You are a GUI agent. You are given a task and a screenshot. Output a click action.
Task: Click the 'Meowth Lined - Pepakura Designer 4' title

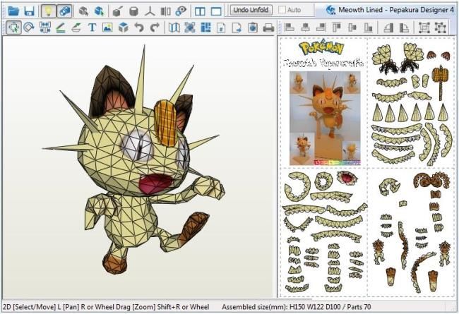(x=395, y=10)
